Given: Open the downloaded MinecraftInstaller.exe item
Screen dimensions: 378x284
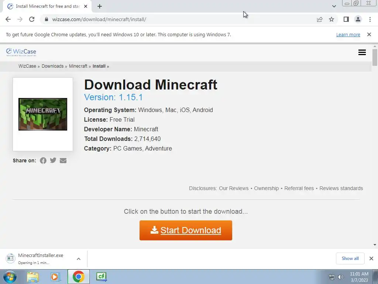Looking at the screenshot, I should [41, 258].
